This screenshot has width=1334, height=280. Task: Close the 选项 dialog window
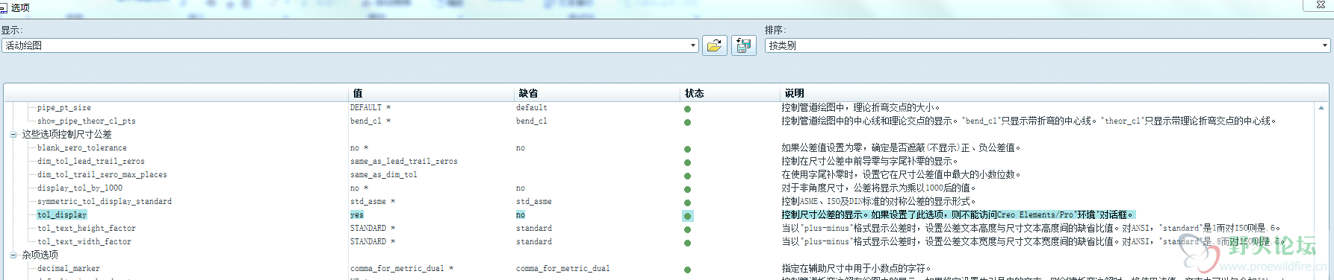pos(1320,5)
